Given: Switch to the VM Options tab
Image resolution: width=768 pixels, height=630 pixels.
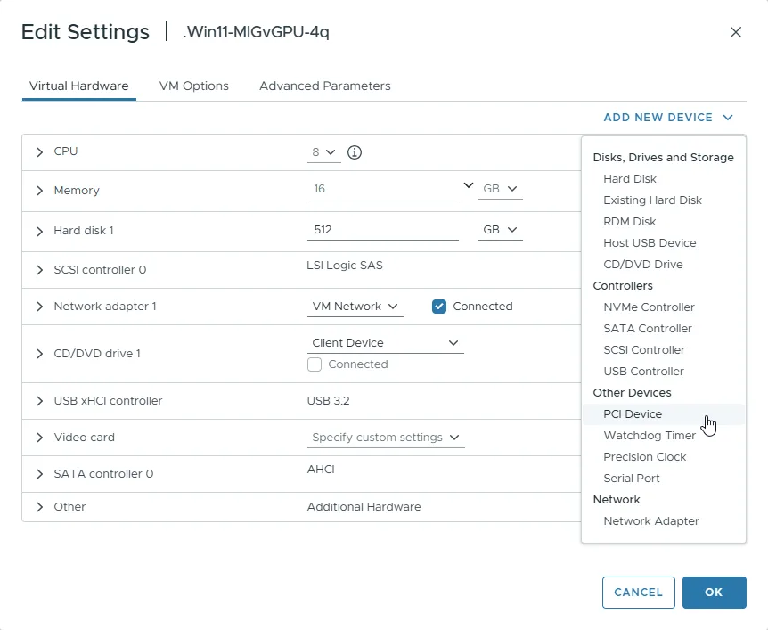Looking at the screenshot, I should pos(193,86).
